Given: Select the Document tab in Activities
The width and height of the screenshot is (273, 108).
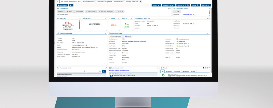Looking at the screenshot, I should pos(186,71).
